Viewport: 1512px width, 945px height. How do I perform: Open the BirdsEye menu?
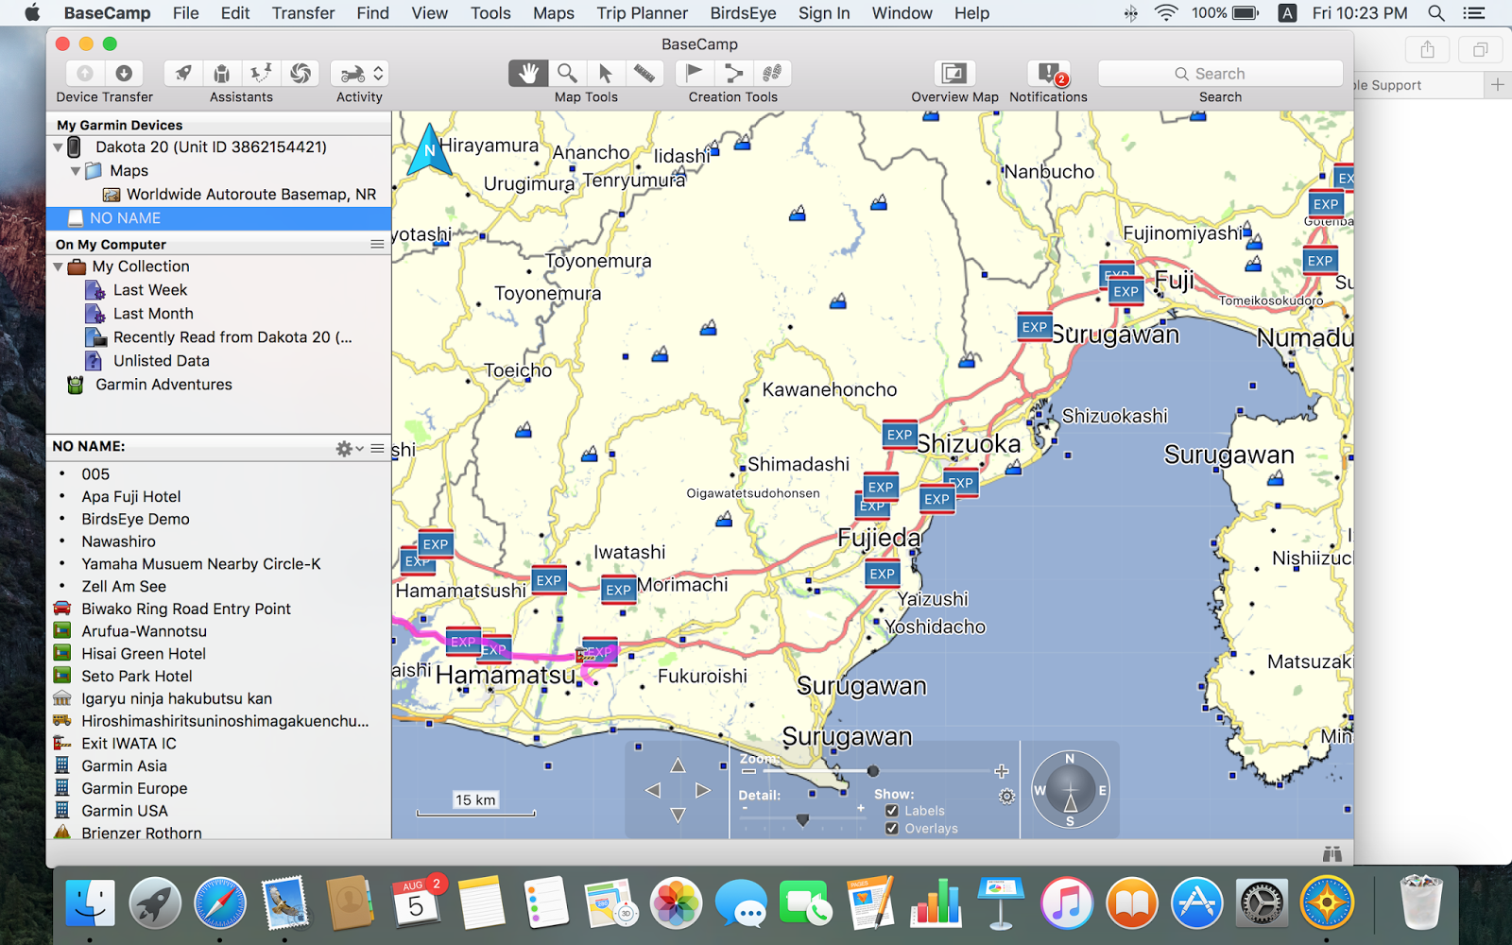(743, 13)
